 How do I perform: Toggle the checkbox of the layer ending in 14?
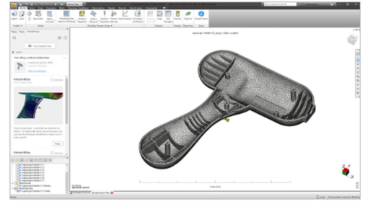(x=18, y=173)
